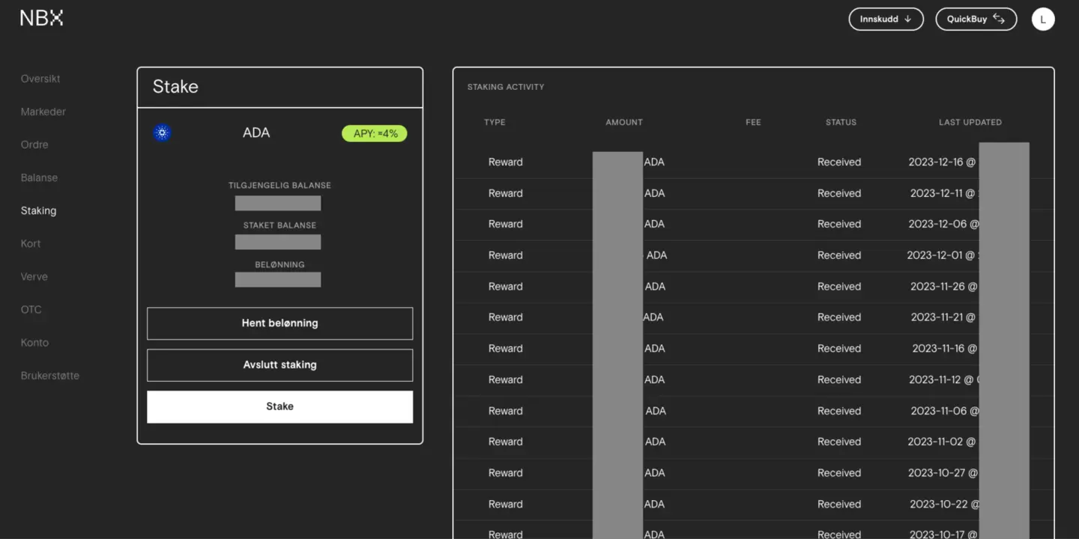Screen dimensions: 1079x539
Task: Click TILGJENGELIG BALANSE label
Action: click(279, 185)
